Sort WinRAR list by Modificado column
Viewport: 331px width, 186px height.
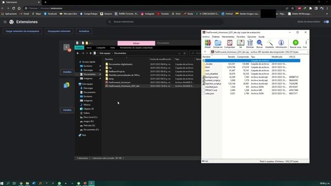click(x=277, y=57)
